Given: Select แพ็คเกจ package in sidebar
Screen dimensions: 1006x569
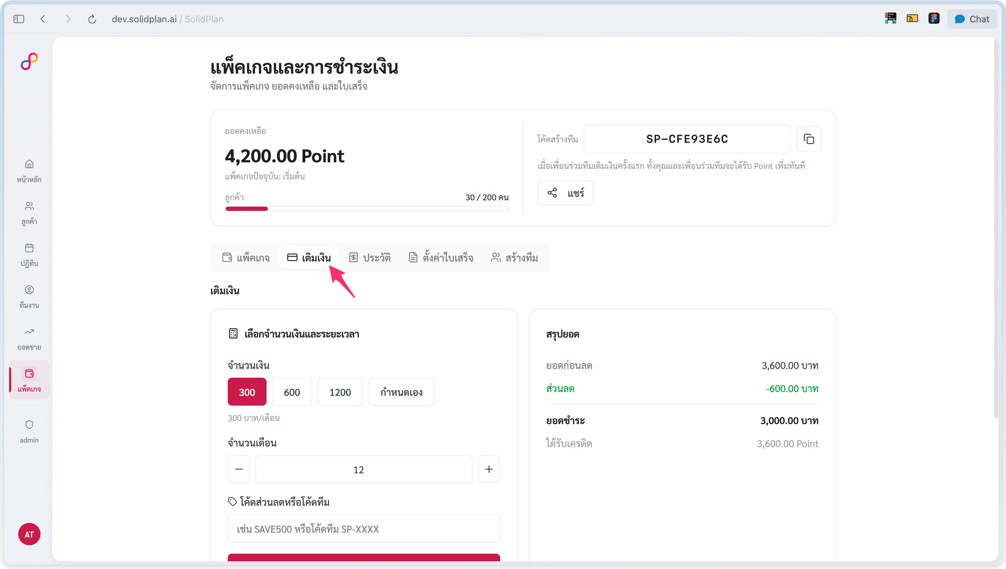Looking at the screenshot, I should click(x=29, y=380).
